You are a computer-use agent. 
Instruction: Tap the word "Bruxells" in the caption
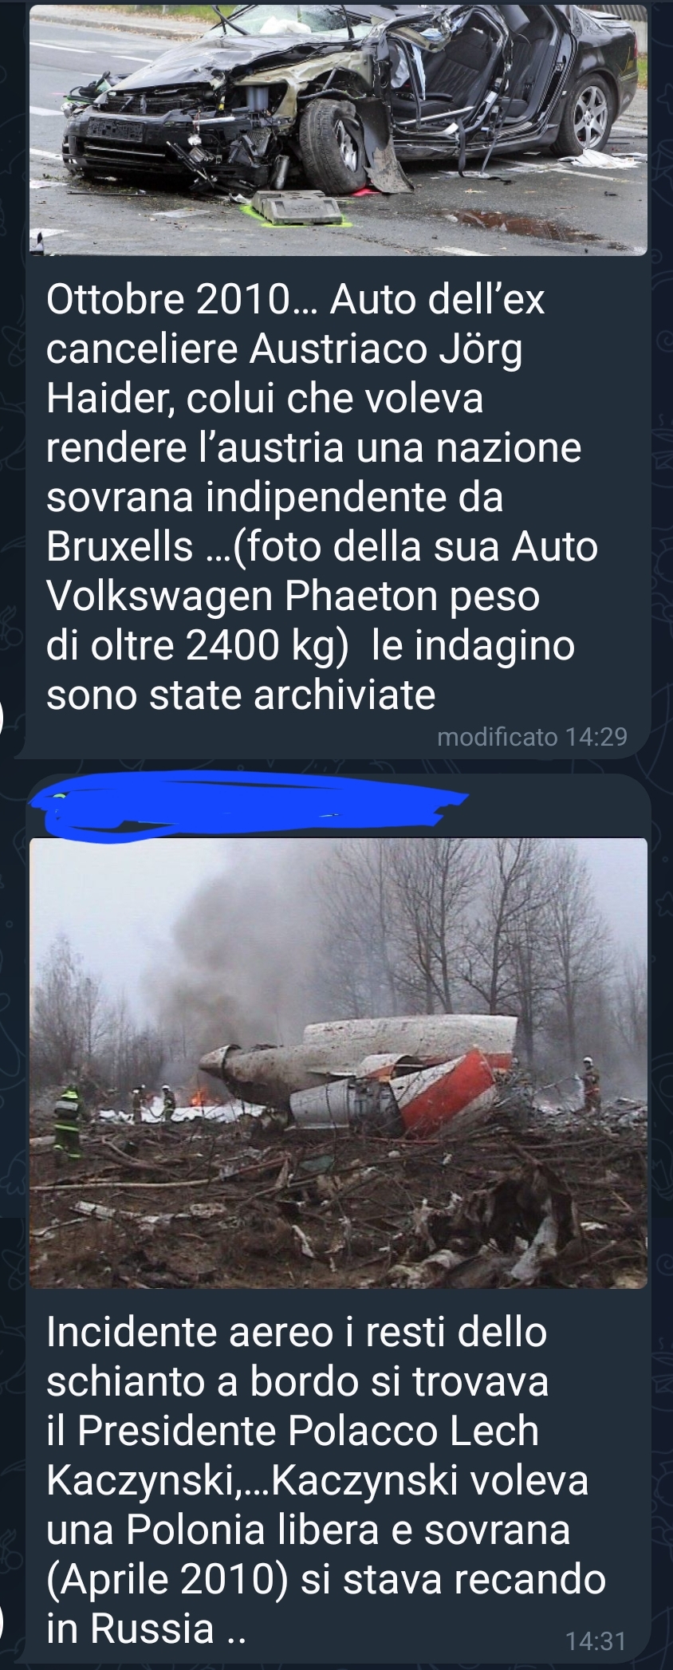pos(120,546)
